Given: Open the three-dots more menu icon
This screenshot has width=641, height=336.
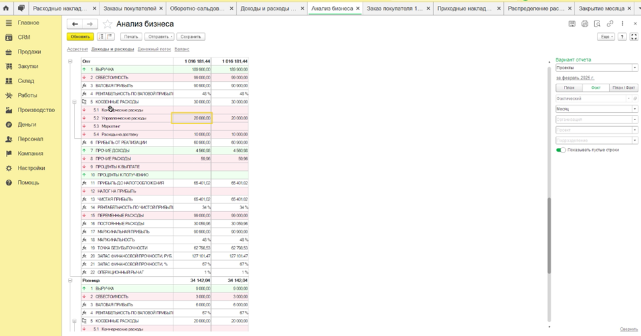Looking at the screenshot, I should pos(623,24).
